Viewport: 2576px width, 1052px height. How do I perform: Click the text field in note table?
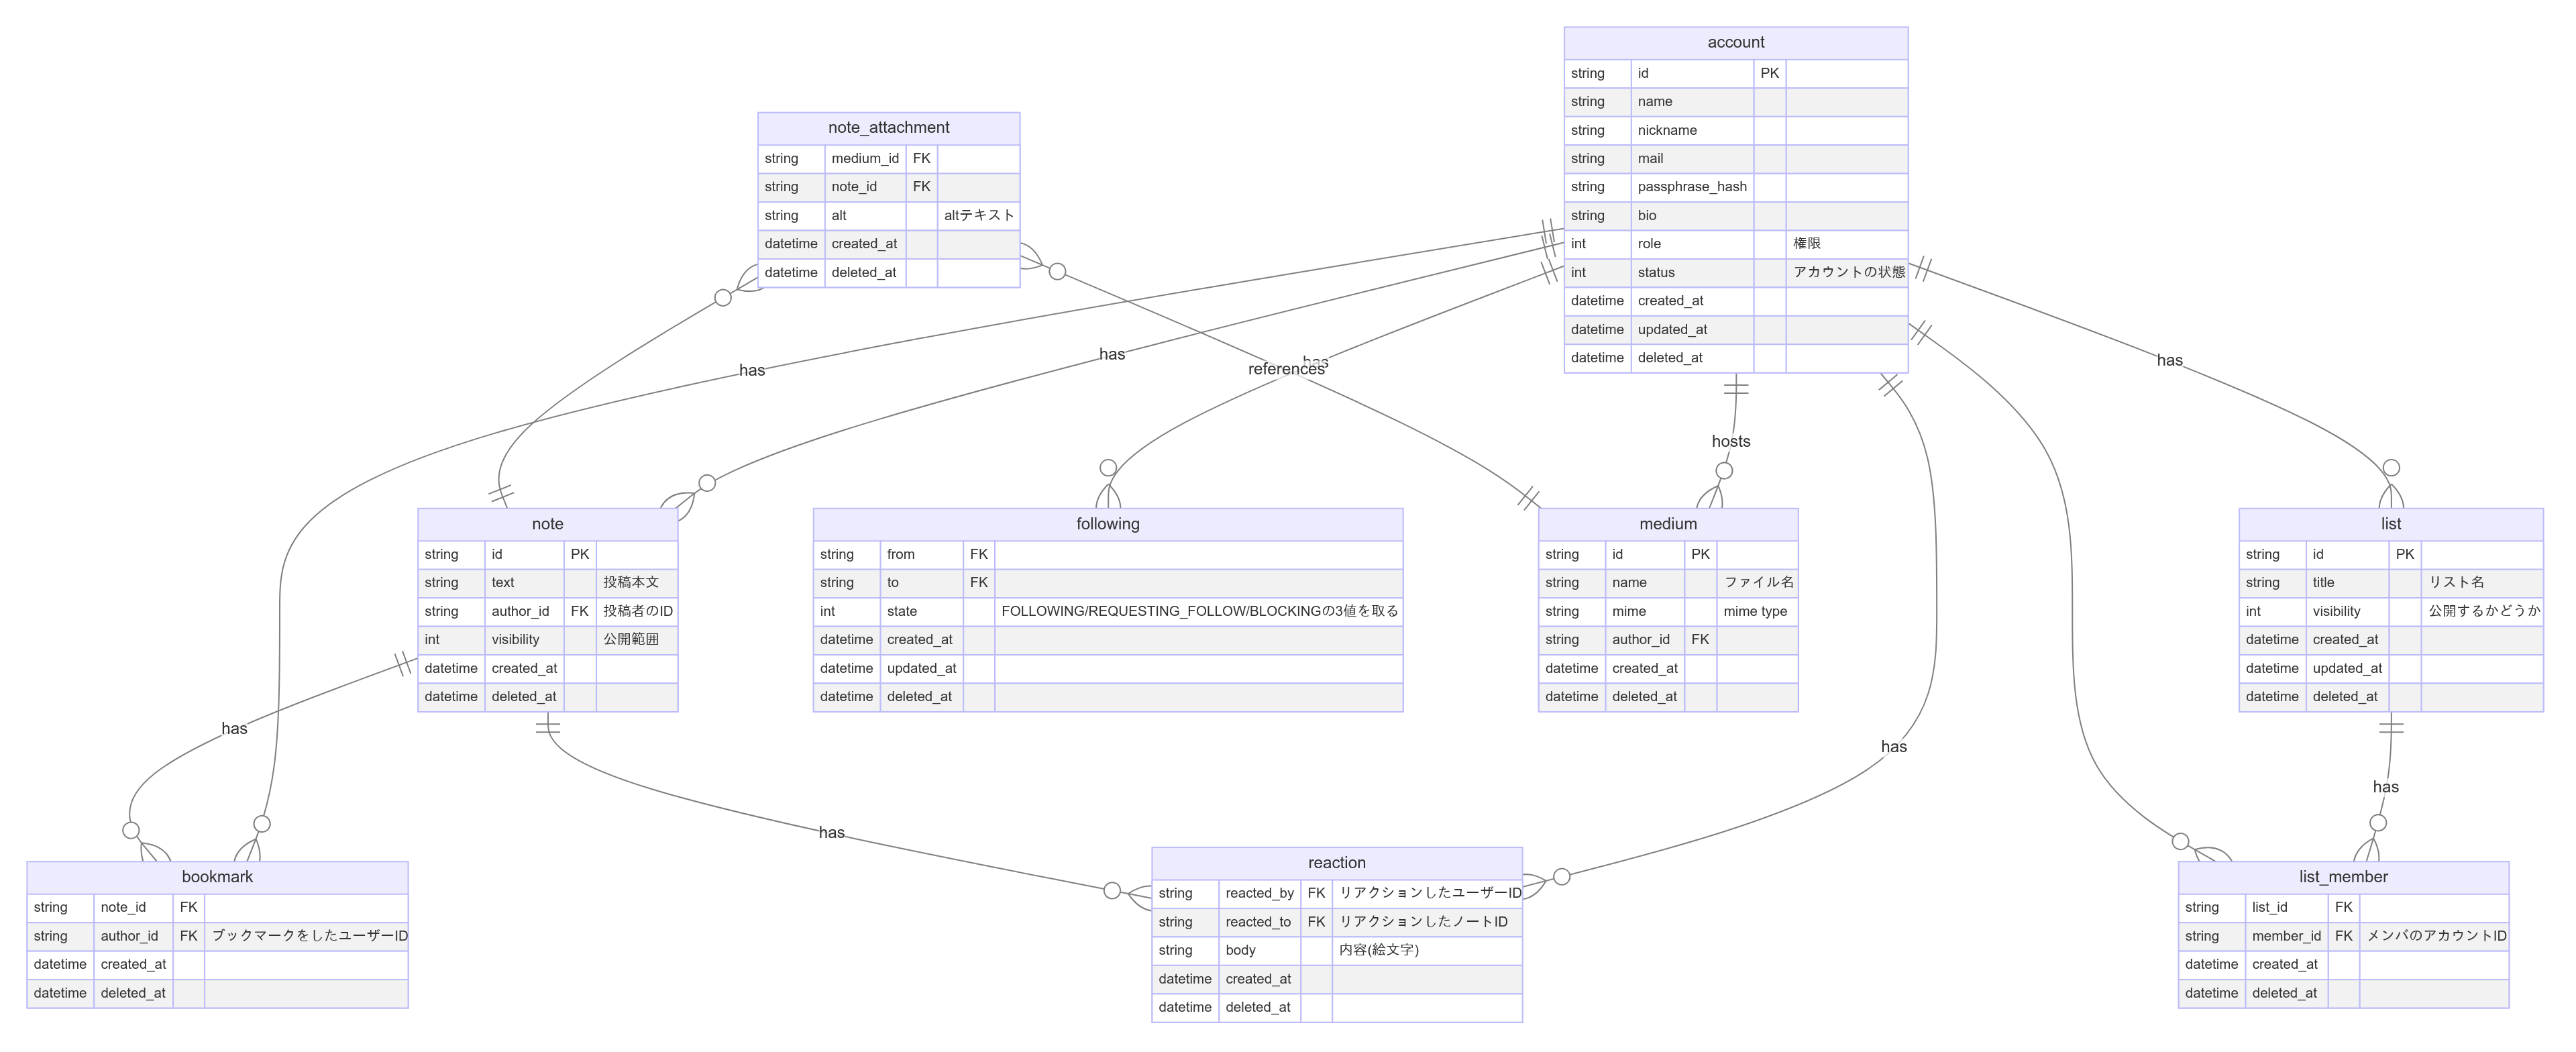(524, 582)
